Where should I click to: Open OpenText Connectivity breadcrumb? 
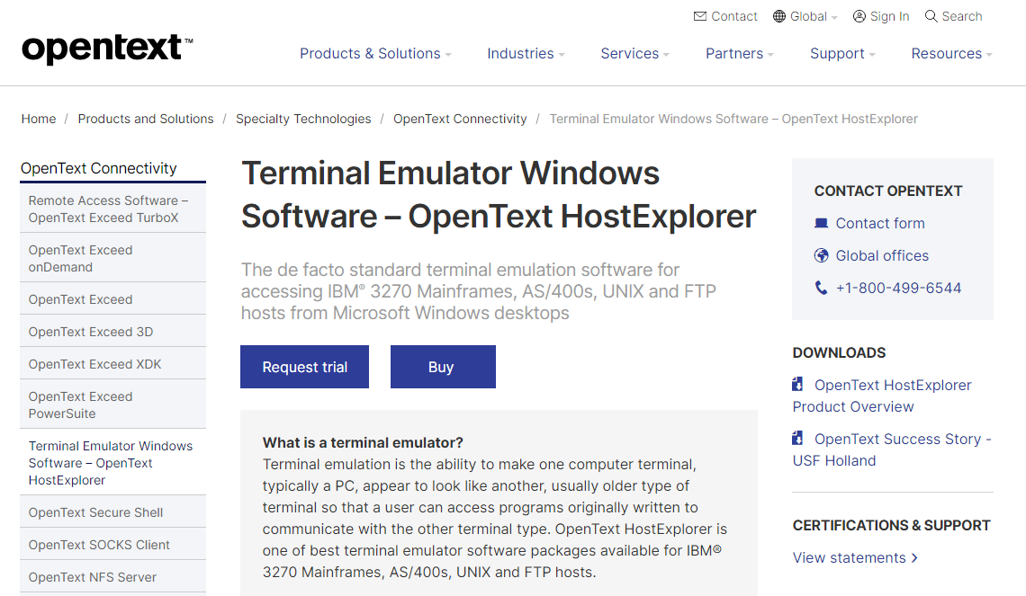click(x=460, y=119)
